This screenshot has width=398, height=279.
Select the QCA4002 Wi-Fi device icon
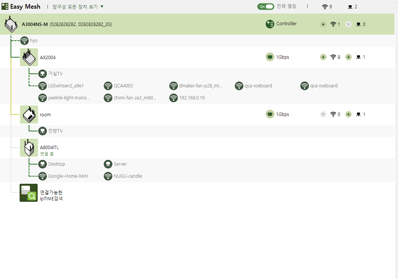point(108,86)
